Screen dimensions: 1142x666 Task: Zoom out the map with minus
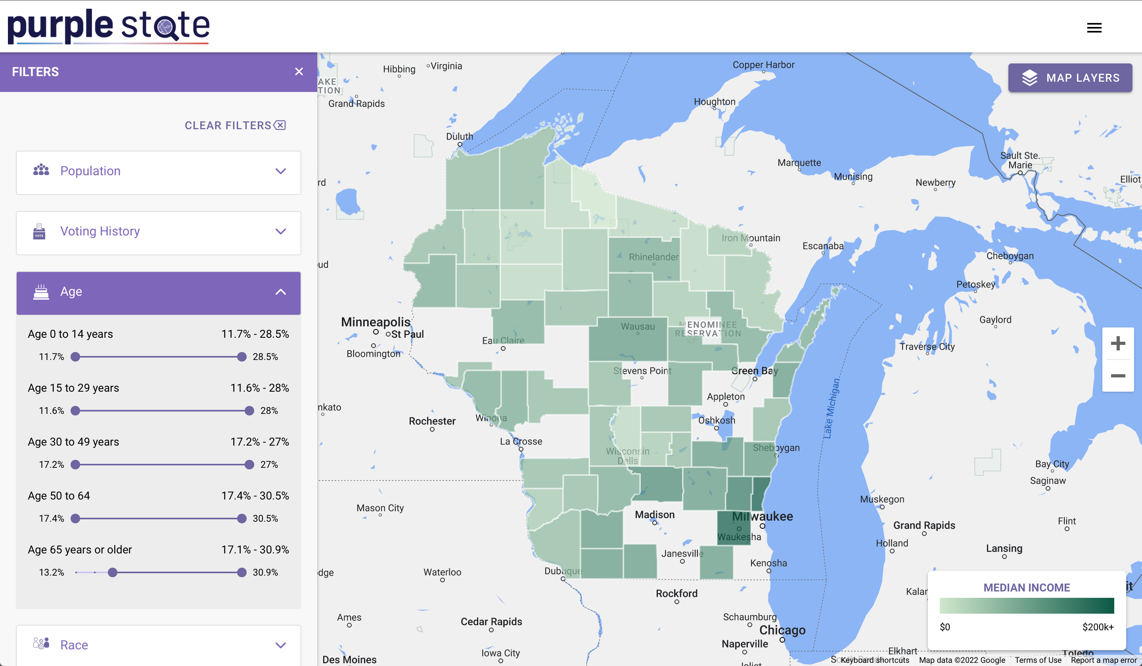[1117, 375]
